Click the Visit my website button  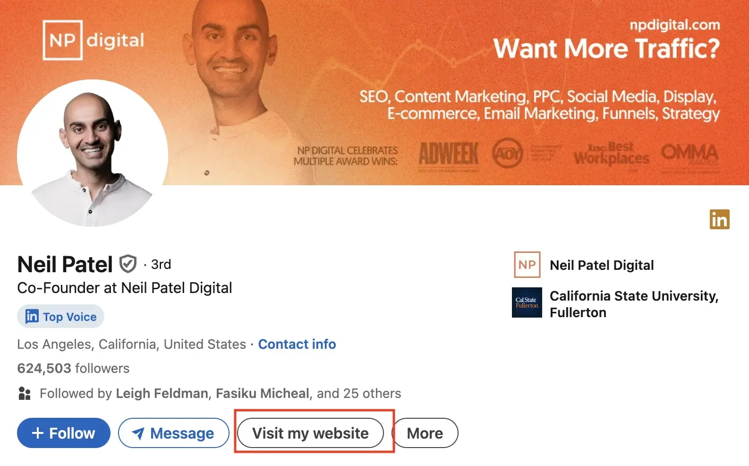click(310, 433)
